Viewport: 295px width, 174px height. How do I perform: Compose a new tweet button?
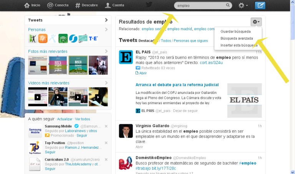[260, 5]
